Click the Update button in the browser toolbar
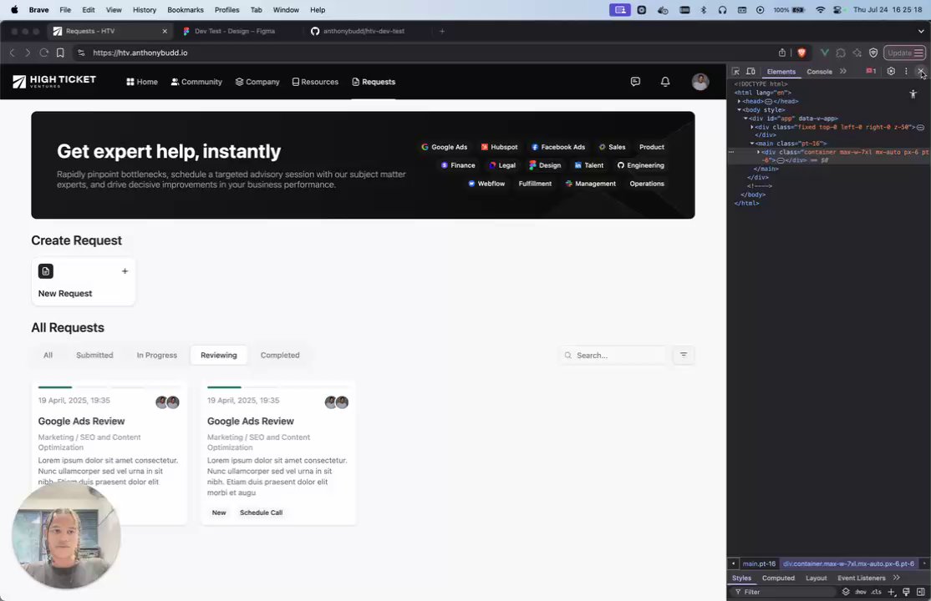The height and width of the screenshot is (601, 931). point(905,53)
